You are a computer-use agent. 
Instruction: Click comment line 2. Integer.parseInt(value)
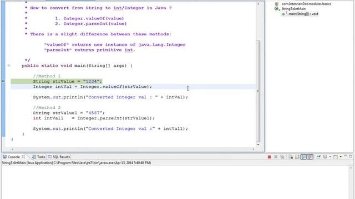pos(91,24)
